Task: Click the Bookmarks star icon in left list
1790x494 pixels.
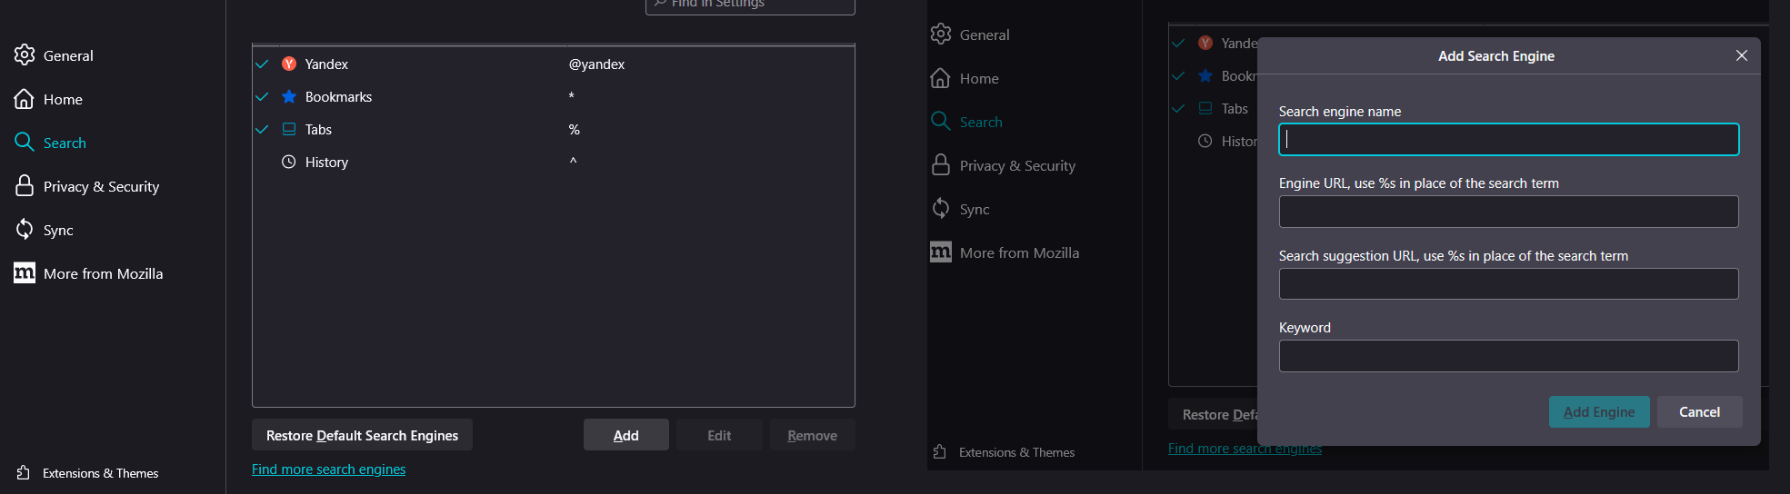Action: pos(289,97)
